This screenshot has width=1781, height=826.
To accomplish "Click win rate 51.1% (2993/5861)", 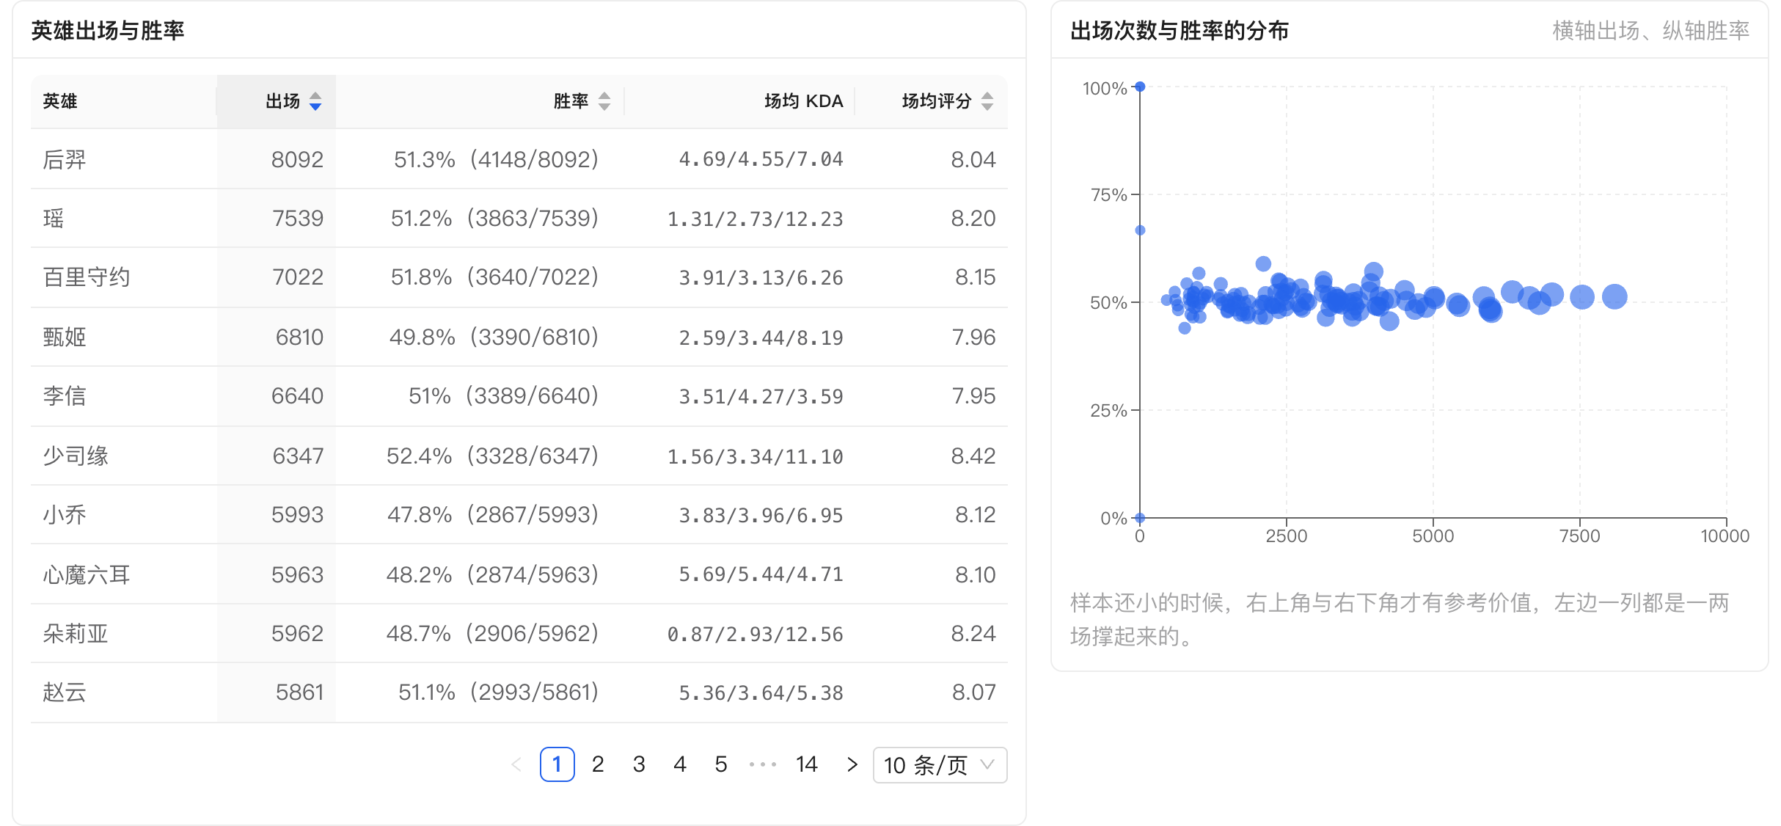I will [498, 692].
